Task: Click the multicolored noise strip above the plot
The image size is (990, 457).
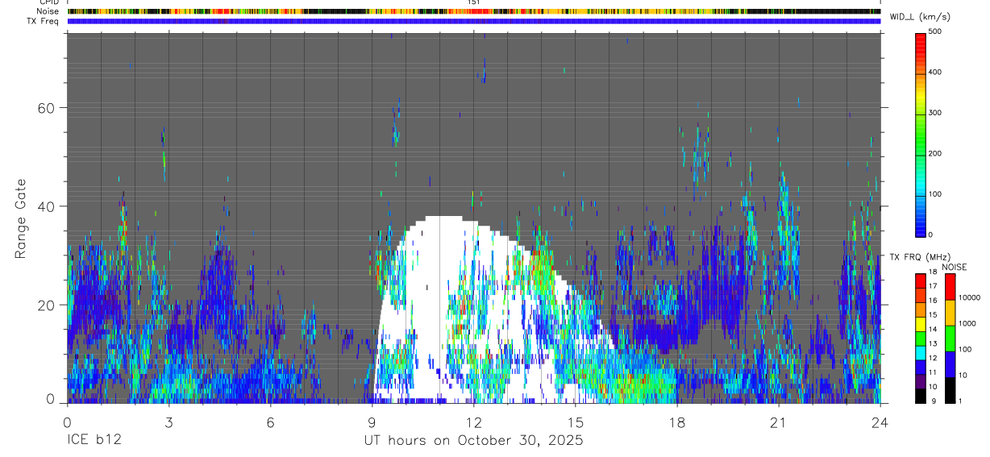Action: coord(474,11)
